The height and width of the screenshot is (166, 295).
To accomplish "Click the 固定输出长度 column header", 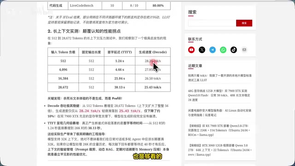I will 91,52.
